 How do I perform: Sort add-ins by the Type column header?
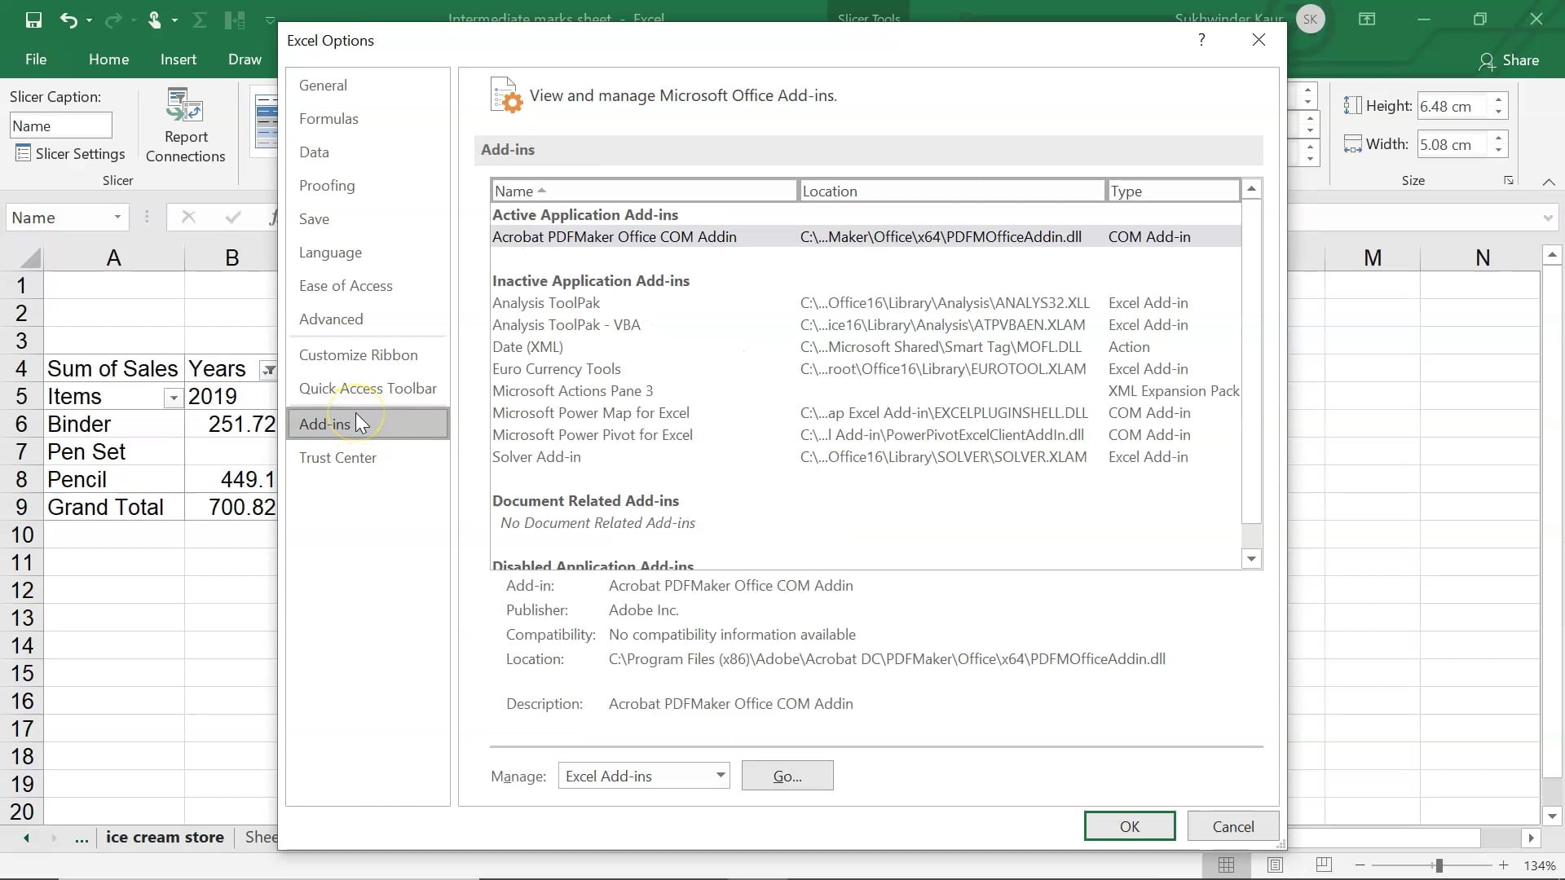(x=1173, y=191)
